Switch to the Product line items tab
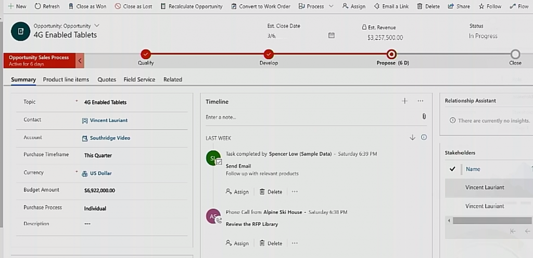This screenshot has height=258, width=533. (66, 80)
